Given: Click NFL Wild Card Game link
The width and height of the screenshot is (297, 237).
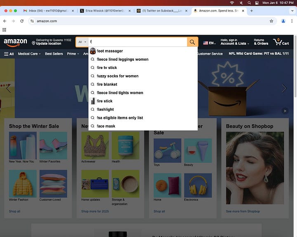Looking at the screenshot, I should pyautogui.click(x=259, y=54).
